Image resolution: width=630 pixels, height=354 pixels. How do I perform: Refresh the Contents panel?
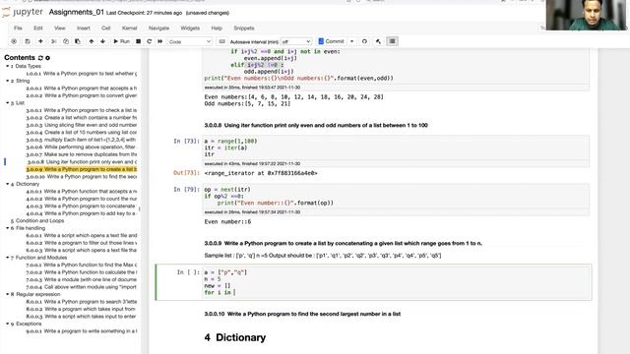click(40, 58)
